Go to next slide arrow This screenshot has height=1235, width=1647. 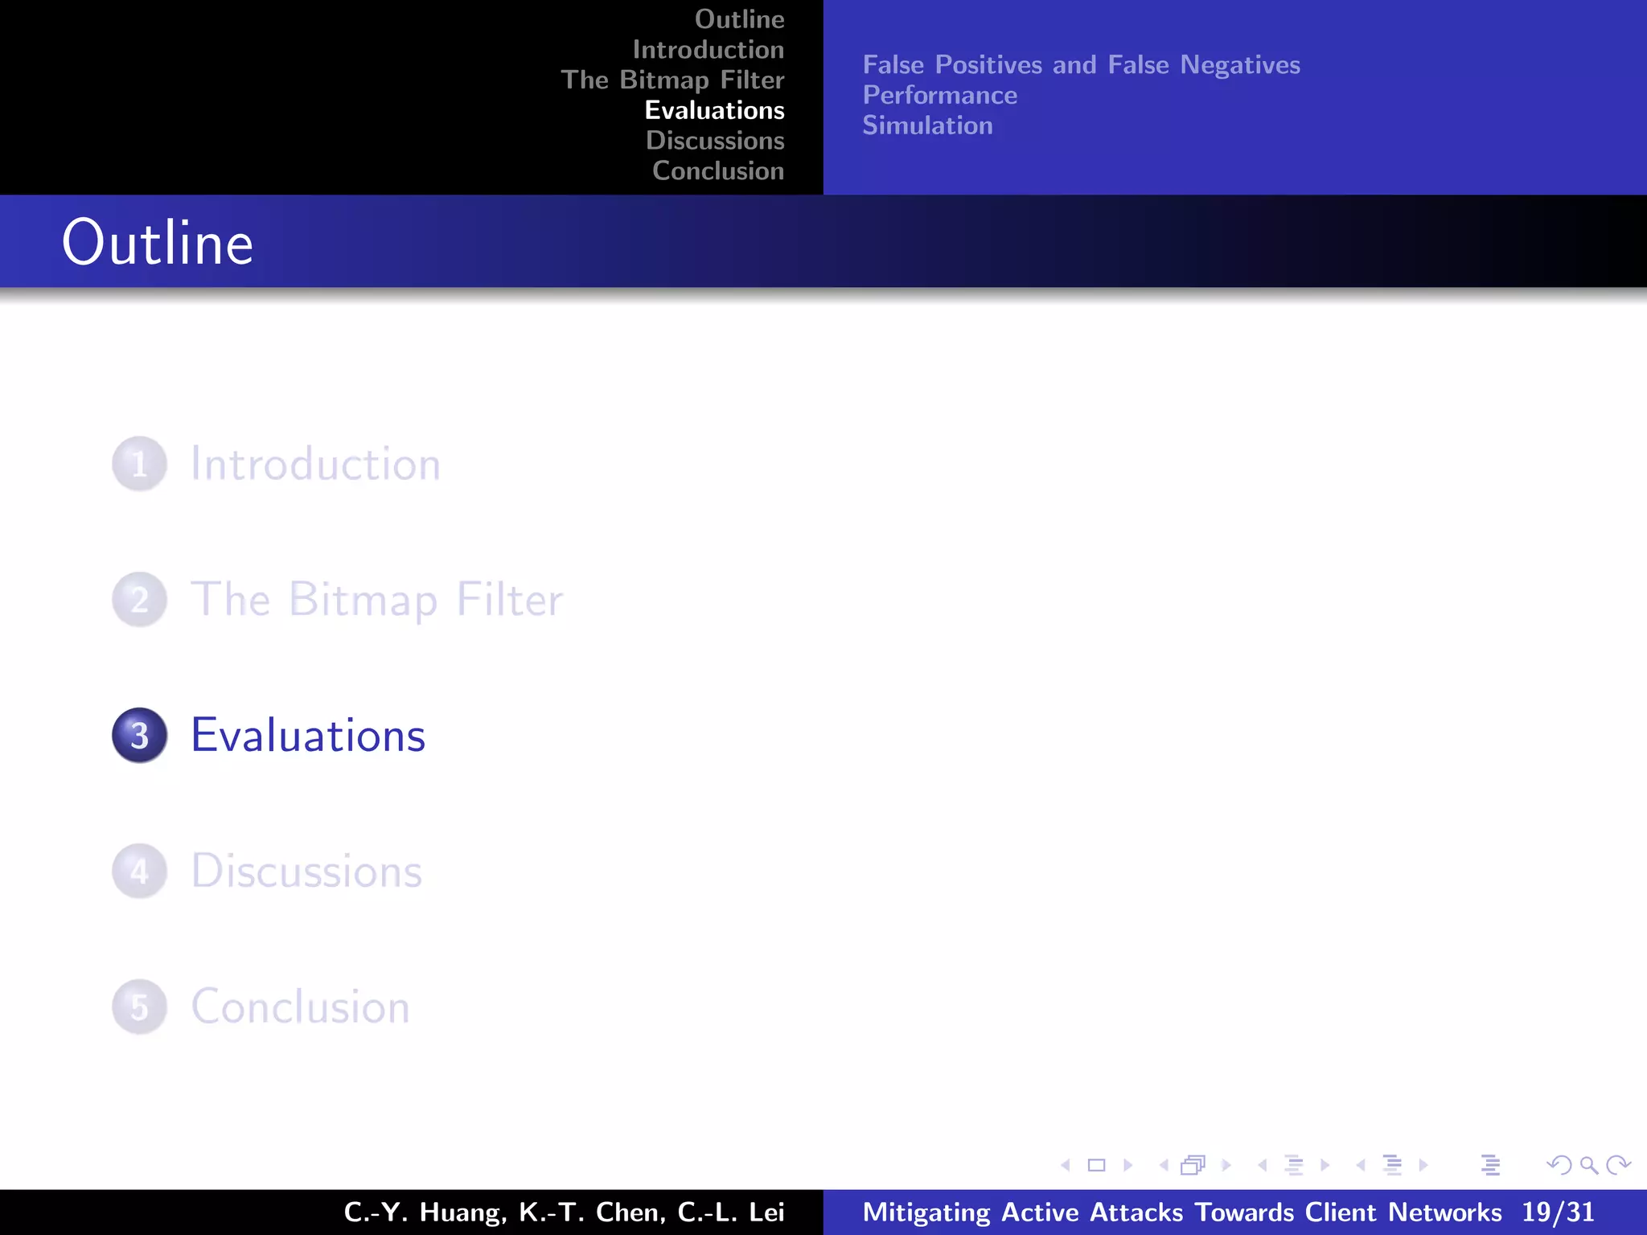(1127, 1165)
